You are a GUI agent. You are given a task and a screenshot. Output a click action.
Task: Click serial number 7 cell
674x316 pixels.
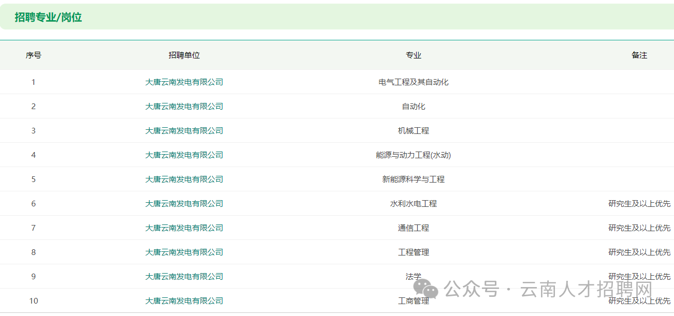click(33, 228)
